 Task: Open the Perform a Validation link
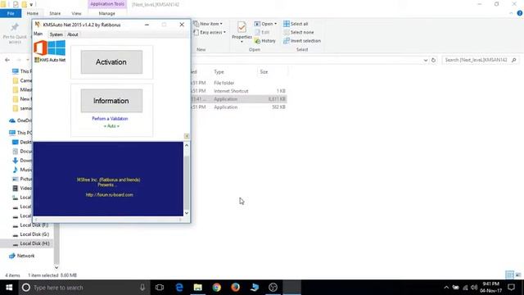110,119
